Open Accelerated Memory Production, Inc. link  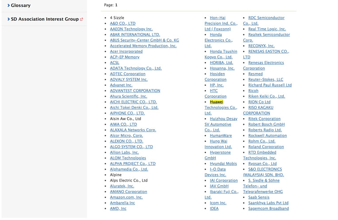143,46
